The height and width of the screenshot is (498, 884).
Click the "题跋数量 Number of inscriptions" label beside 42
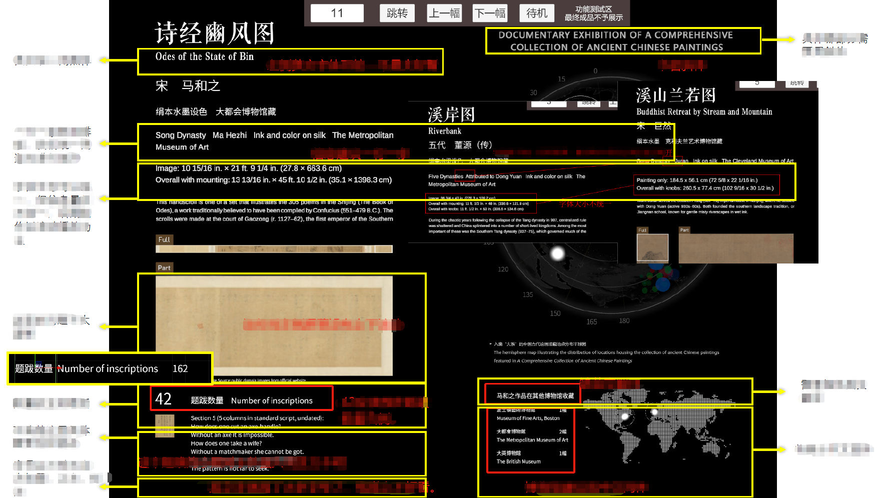tap(252, 400)
